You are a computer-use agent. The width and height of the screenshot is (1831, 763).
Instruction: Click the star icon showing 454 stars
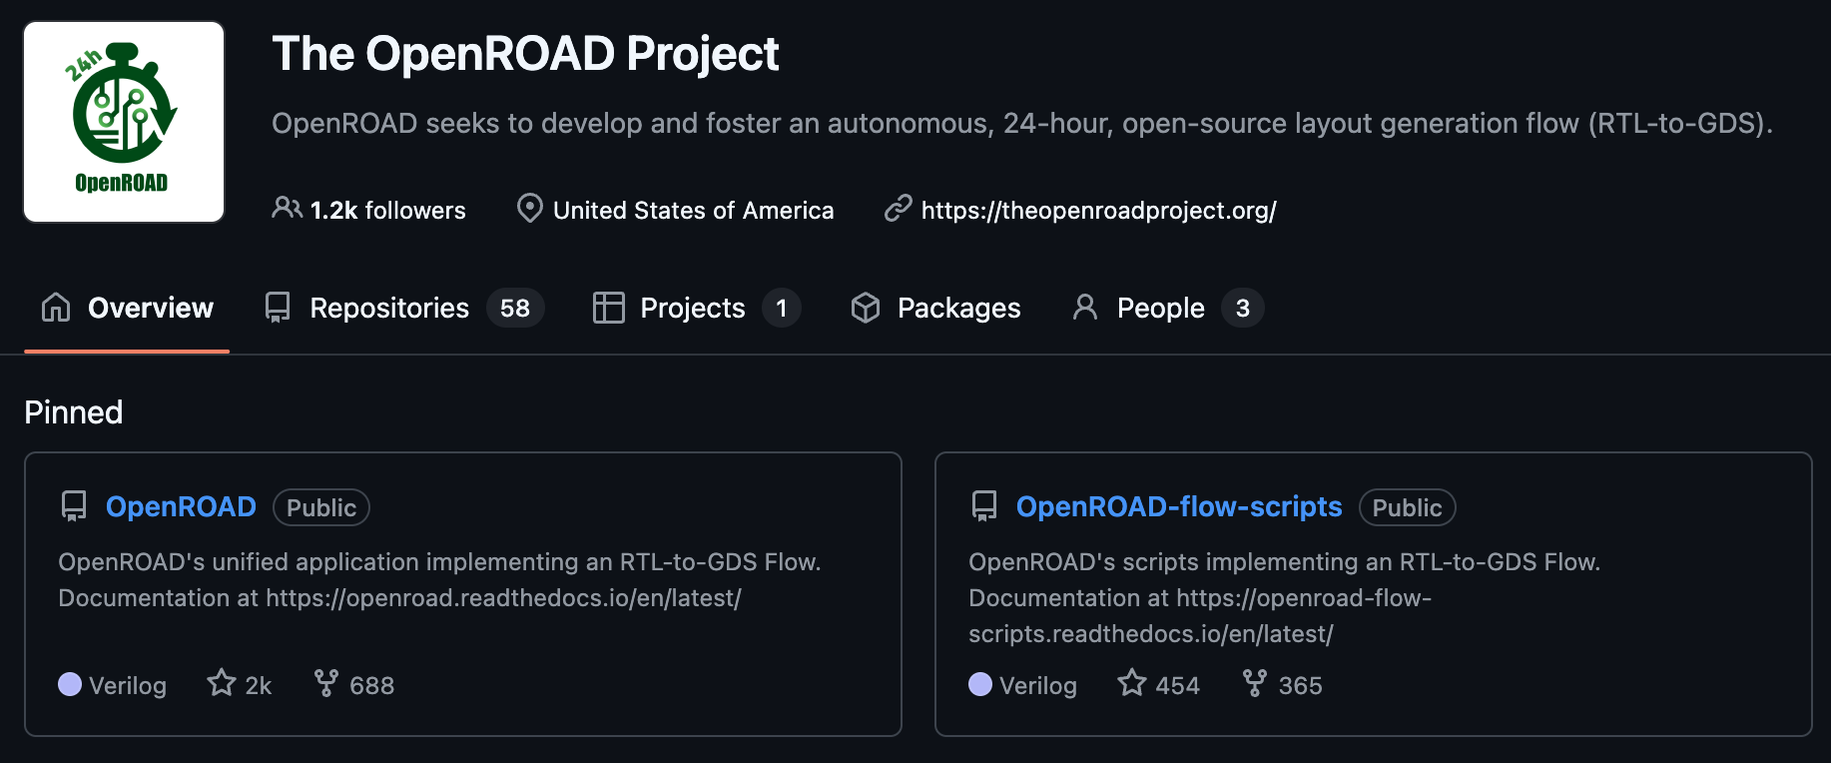point(1132,683)
